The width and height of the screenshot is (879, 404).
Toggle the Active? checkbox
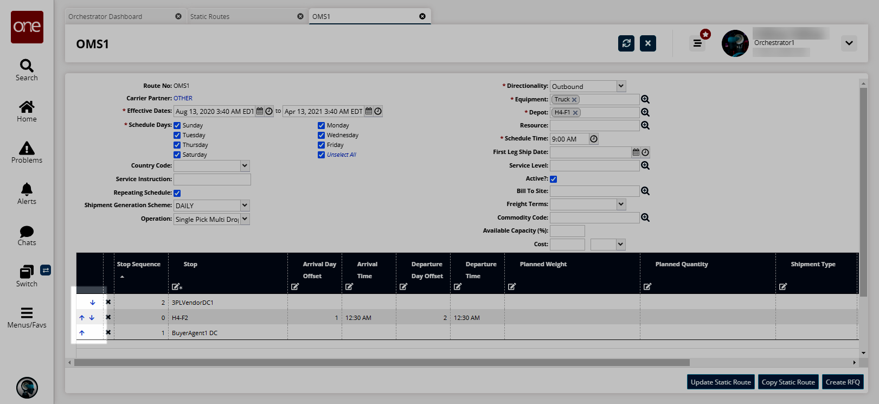click(554, 179)
